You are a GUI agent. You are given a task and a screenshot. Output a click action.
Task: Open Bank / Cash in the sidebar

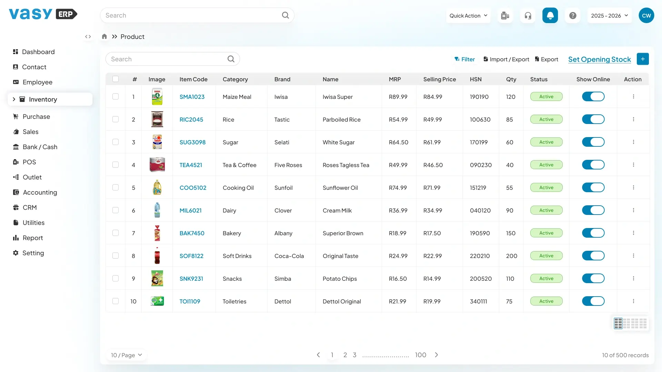tap(35, 147)
